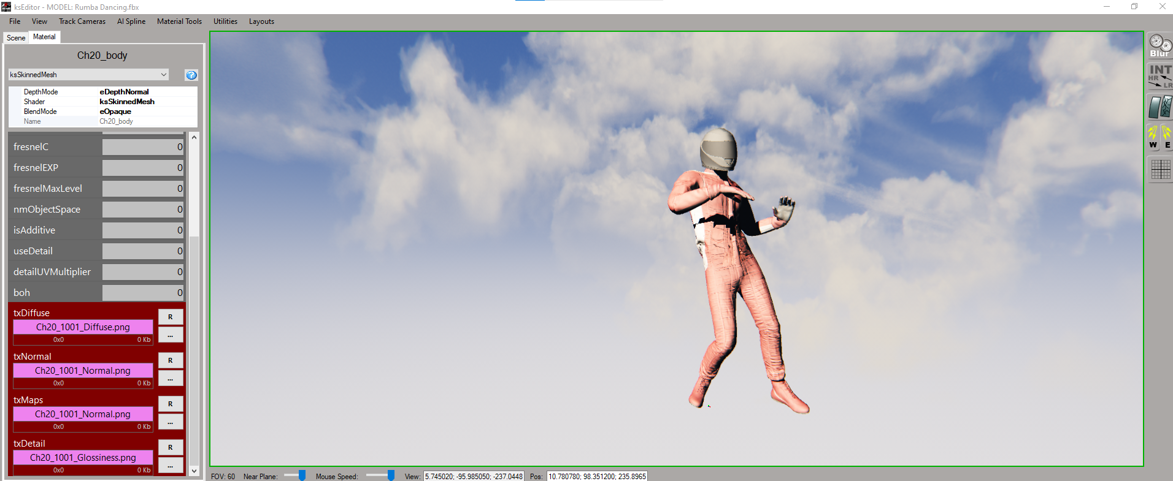Image resolution: width=1173 pixels, height=481 pixels.
Task: Click the R button for txMaps
Action: click(171, 404)
